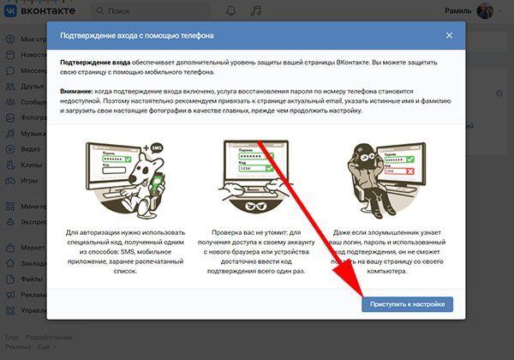Click the Приступить к настройке button
This screenshot has height=360, width=514.
[x=407, y=304]
